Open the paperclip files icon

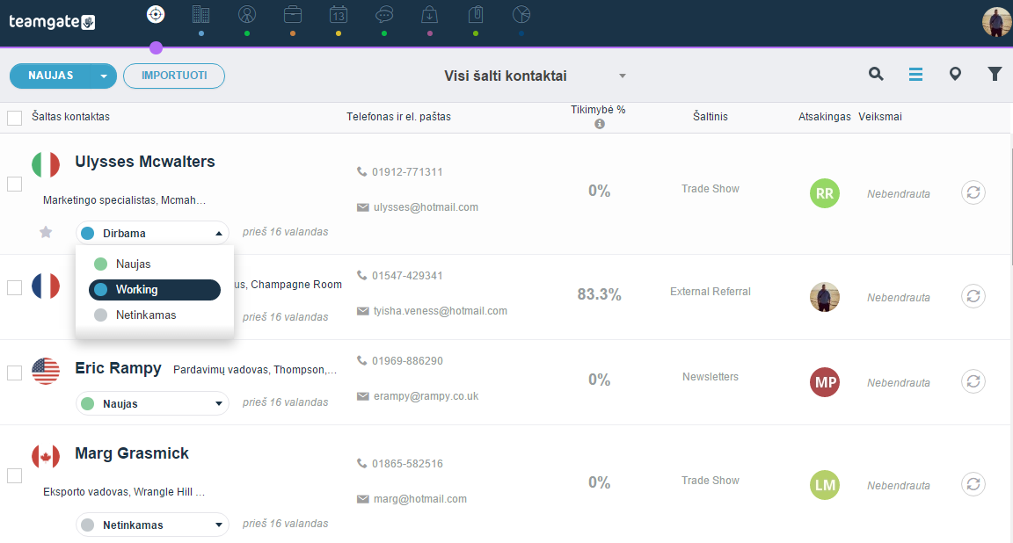pos(476,14)
